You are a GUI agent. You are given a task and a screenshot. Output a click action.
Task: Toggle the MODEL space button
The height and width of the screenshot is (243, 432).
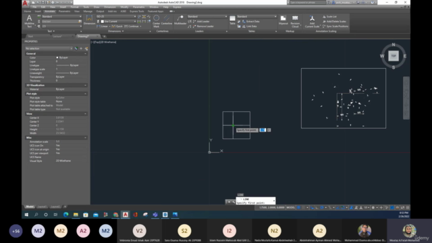[290, 208]
